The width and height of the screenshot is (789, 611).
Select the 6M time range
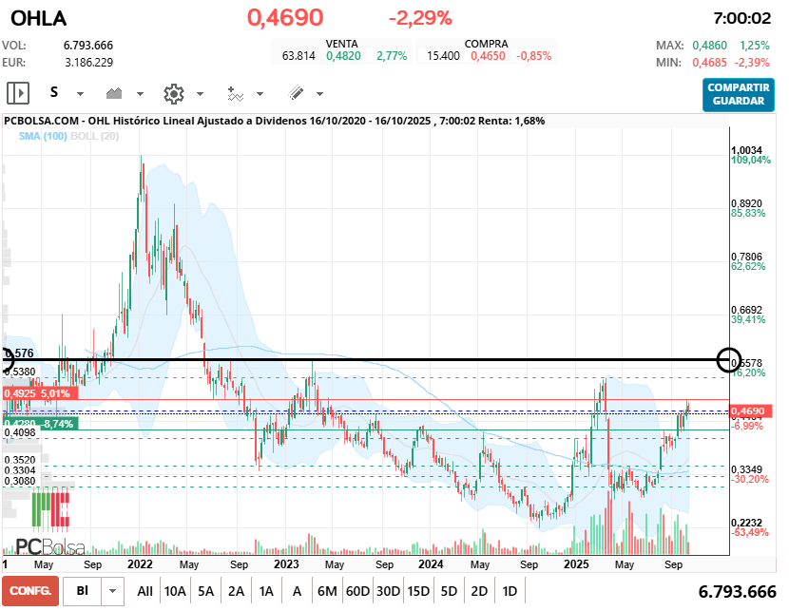pos(327,591)
